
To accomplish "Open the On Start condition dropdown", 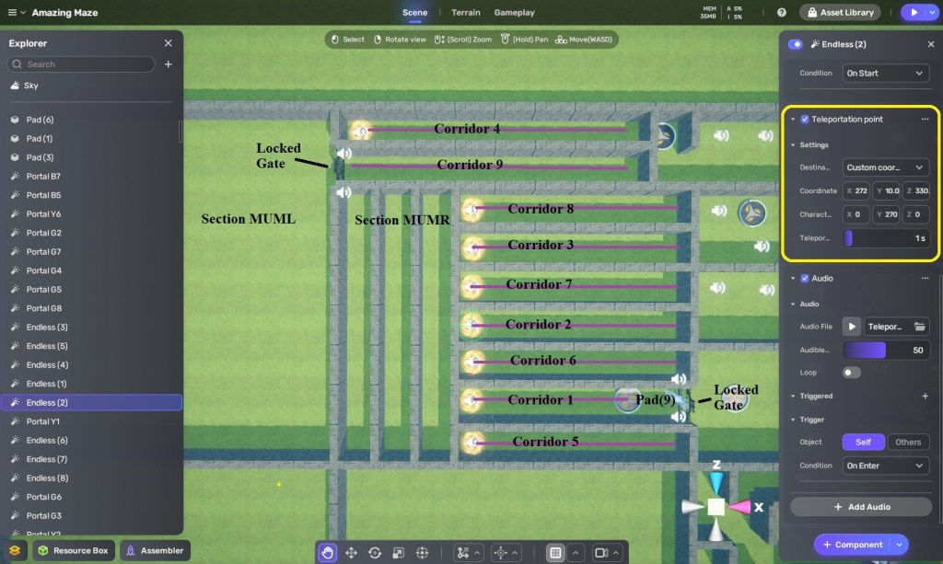I will point(885,73).
